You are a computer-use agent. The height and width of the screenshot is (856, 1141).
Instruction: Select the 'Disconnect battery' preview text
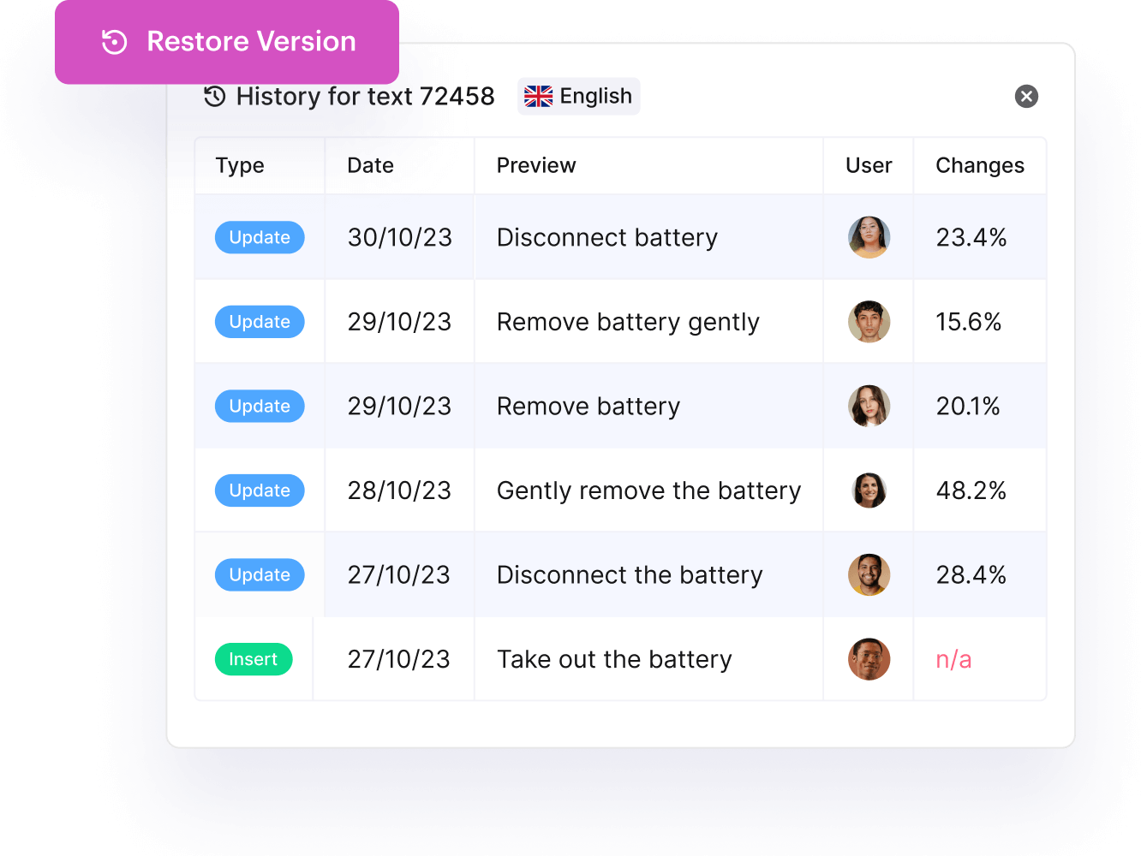pyautogui.click(x=607, y=237)
